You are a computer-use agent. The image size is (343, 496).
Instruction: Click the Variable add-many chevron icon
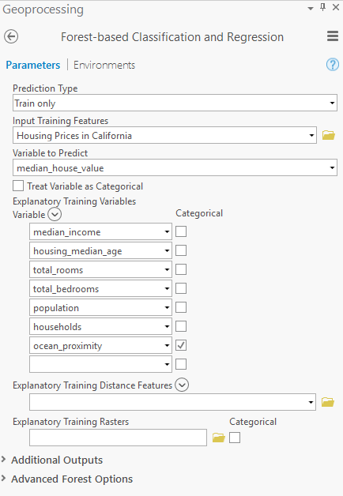pyautogui.click(x=55, y=215)
